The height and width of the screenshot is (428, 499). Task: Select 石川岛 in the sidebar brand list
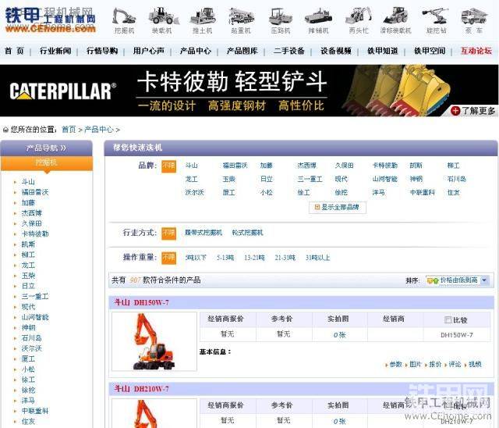pyautogui.click(x=31, y=338)
